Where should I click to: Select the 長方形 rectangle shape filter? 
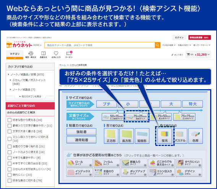click(x=126, y=136)
